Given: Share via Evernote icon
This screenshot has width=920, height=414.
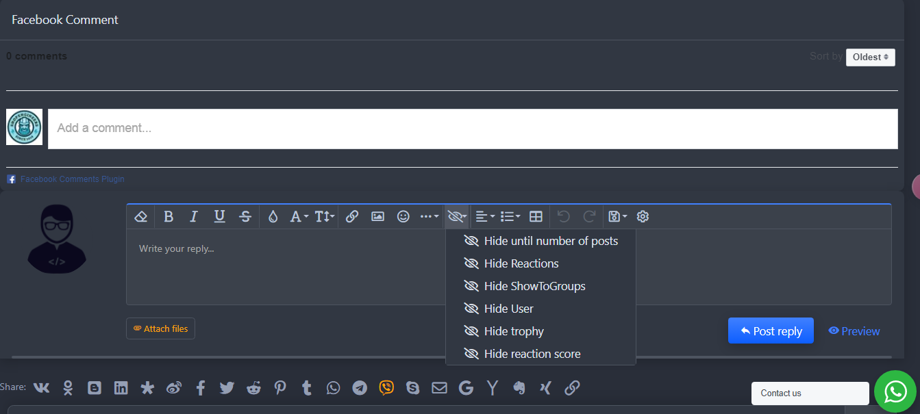Looking at the screenshot, I should click(519, 388).
